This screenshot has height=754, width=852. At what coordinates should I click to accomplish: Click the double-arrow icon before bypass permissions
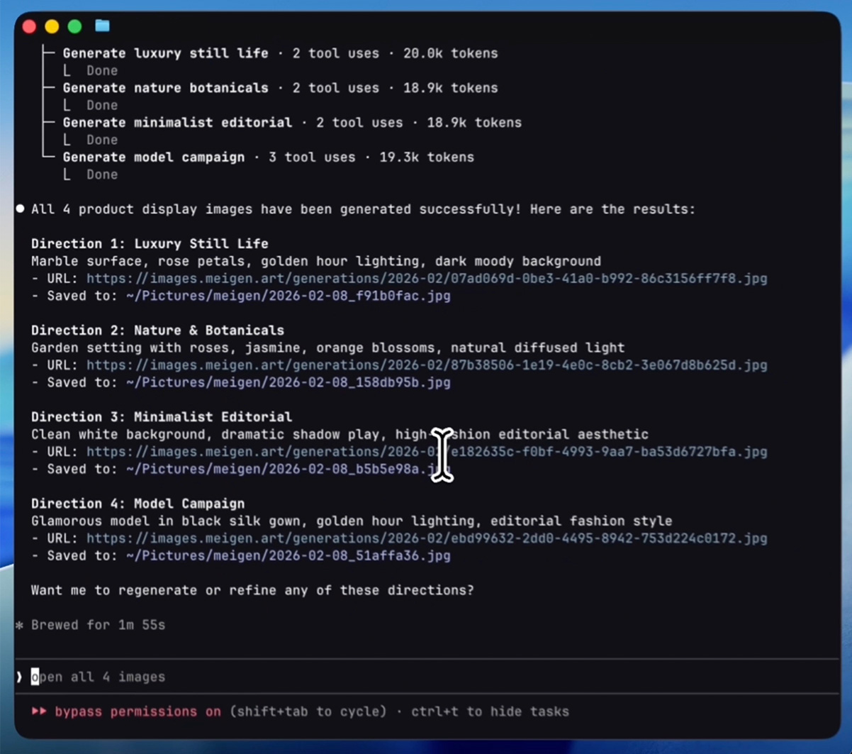point(39,711)
